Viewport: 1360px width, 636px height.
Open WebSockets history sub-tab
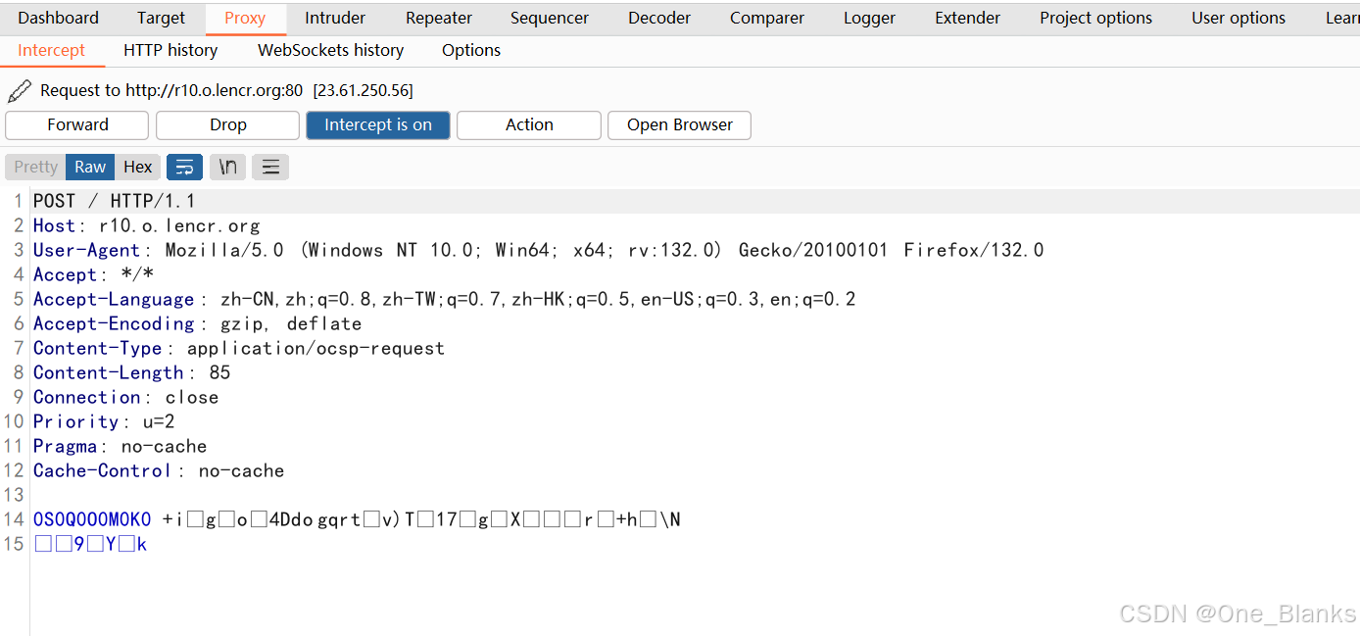tap(330, 50)
